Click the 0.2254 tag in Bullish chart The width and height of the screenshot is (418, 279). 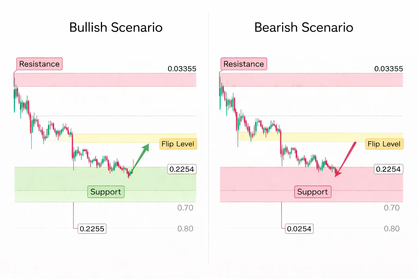click(182, 169)
